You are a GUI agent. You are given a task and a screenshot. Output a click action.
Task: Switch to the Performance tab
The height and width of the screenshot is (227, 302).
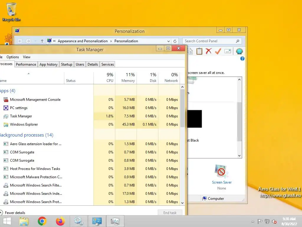coord(26,64)
